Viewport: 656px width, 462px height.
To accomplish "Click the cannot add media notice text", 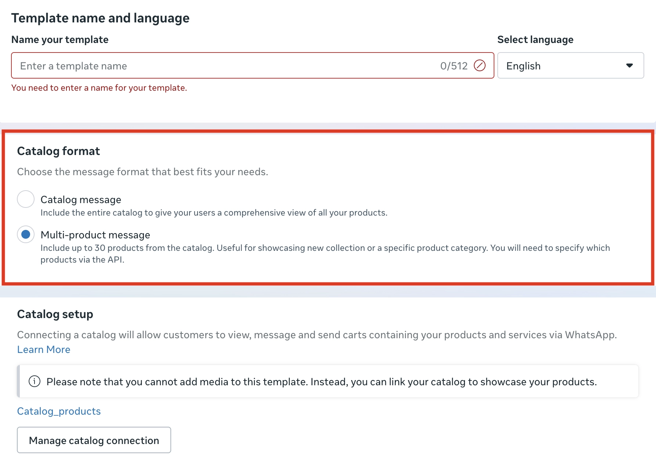I will pyautogui.click(x=321, y=382).
